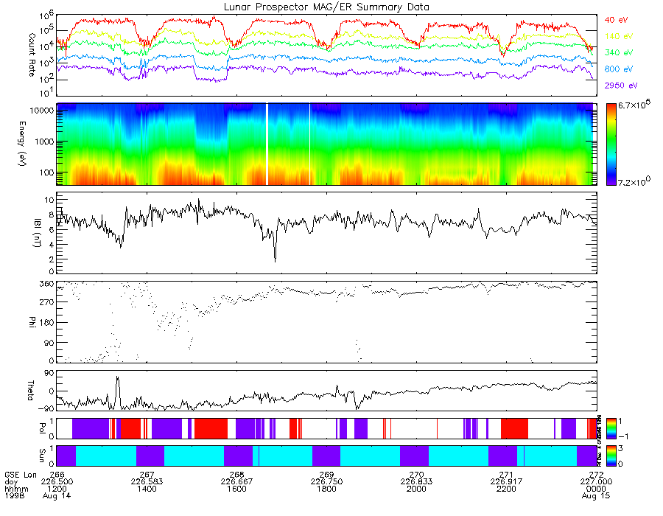Click the 1400 time tick label
Viewport: 663px width, 516px height.
(x=147, y=489)
